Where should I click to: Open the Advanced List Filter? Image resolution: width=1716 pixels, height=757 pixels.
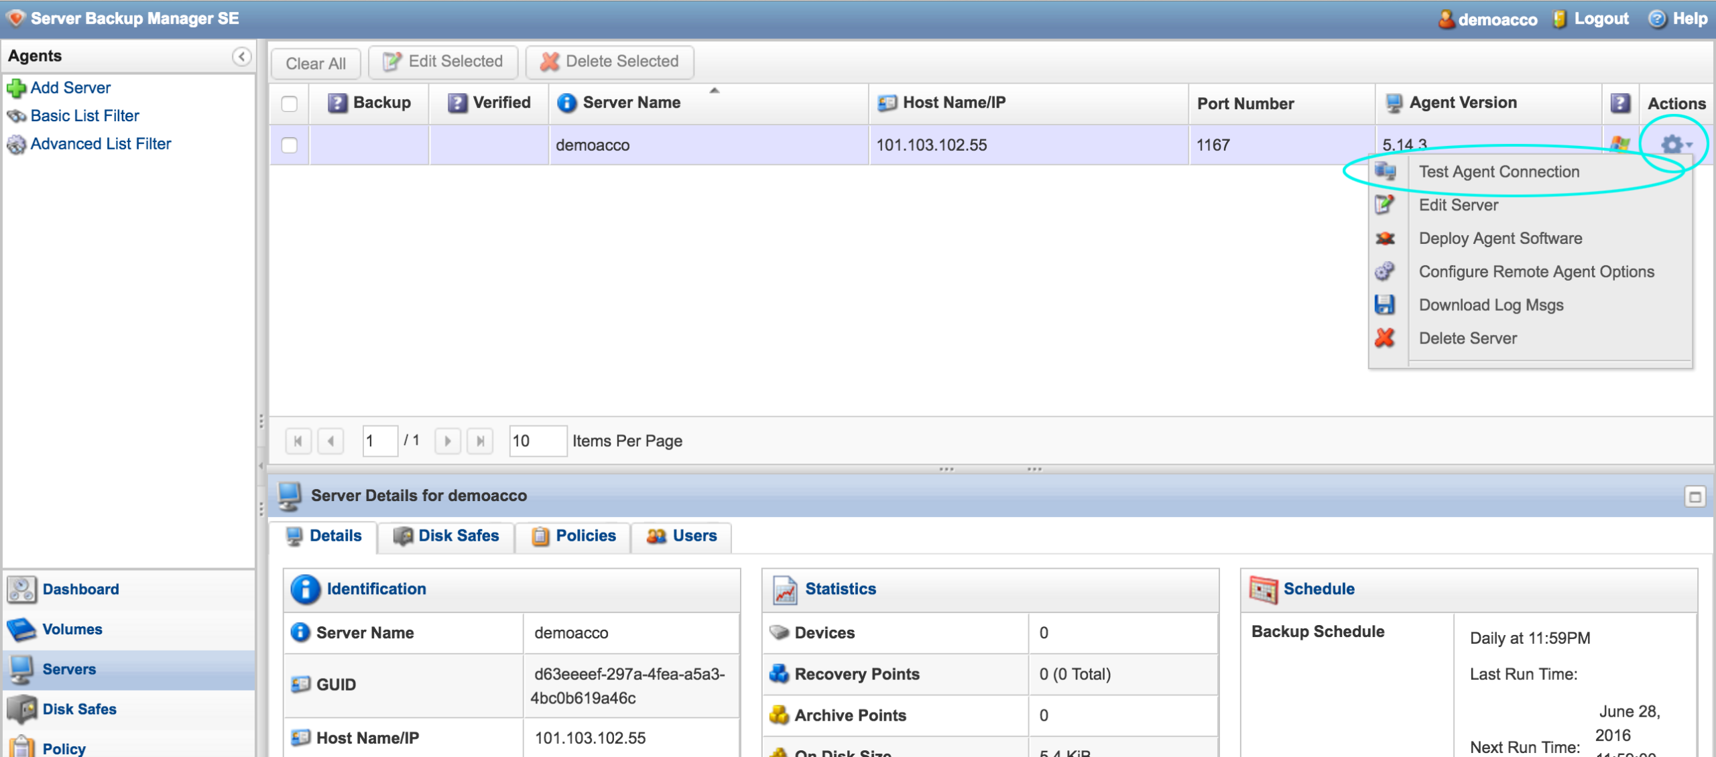(101, 144)
